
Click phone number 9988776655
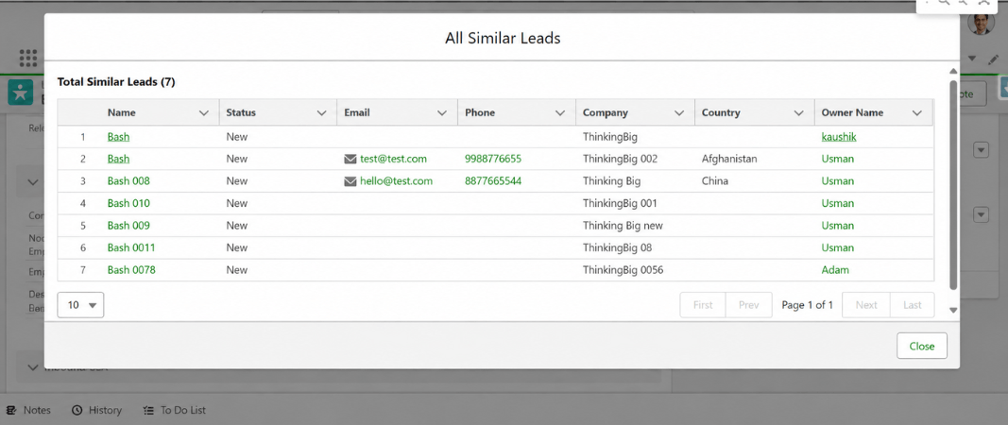[x=493, y=159]
